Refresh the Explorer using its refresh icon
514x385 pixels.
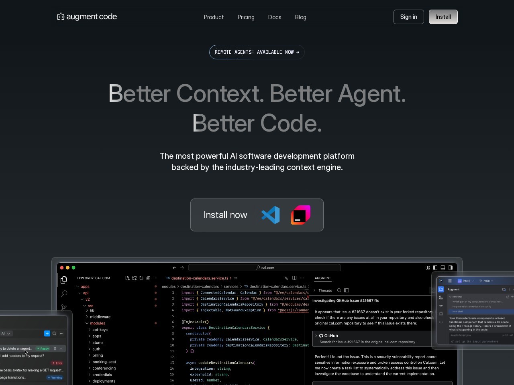tap(141, 278)
